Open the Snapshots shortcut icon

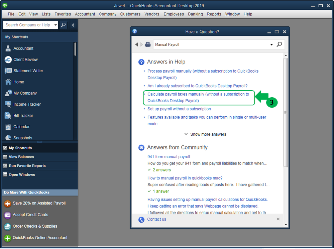(8, 138)
